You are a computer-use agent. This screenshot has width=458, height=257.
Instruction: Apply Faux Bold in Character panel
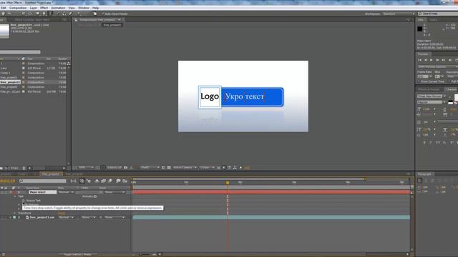click(424, 143)
